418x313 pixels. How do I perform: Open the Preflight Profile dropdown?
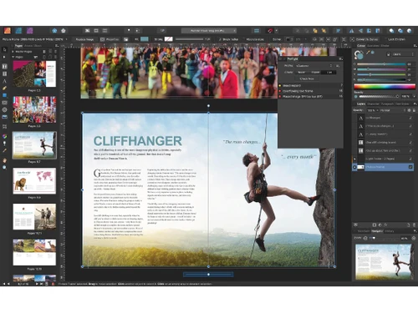pyautogui.click(x=314, y=66)
